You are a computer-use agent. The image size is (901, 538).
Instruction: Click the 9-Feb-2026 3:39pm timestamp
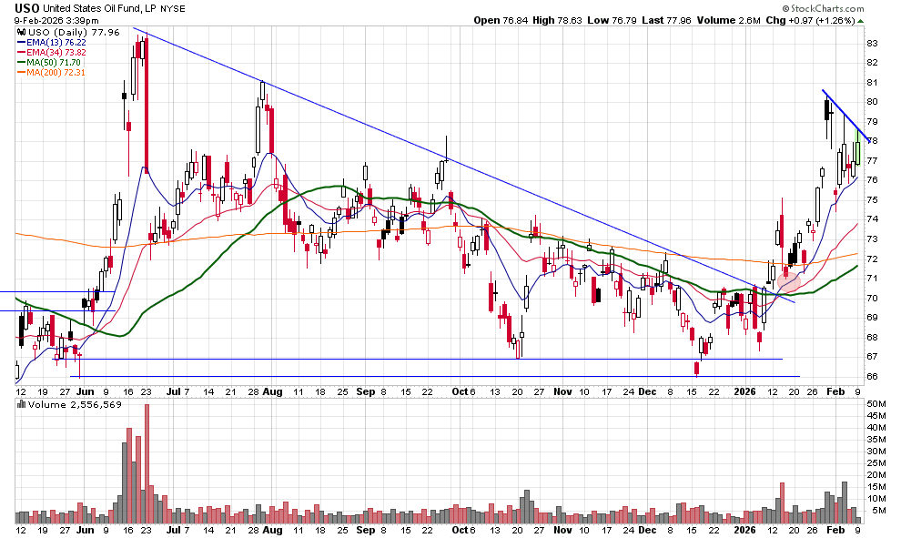point(53,20)
